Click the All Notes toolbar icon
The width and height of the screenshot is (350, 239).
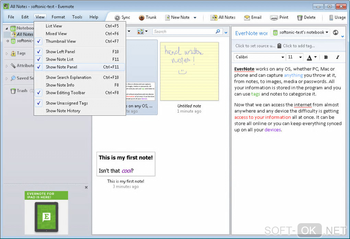(x=214, y=18)
